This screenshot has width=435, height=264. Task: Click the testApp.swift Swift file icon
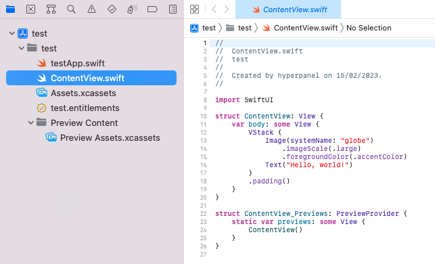tap(42, 63)
